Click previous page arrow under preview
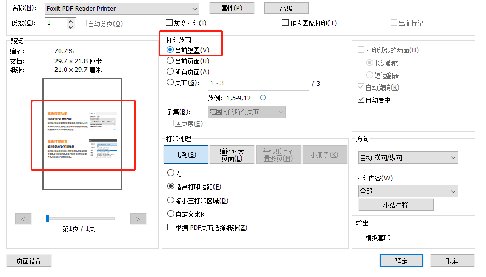Viewport: 486px width, 277px height. coord(23,219)
